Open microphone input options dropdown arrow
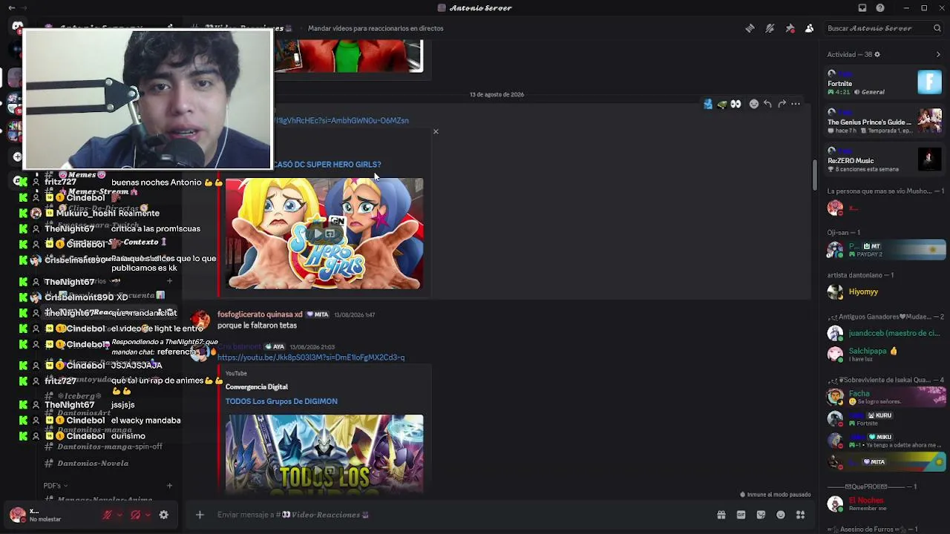The width and height of the screenshot is (950, 534). 119,515
